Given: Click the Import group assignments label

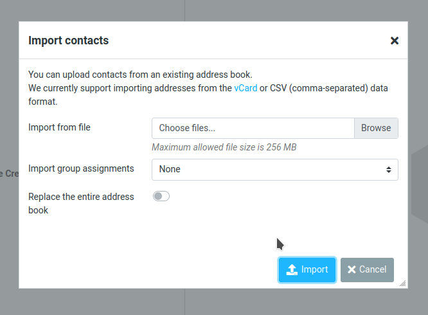Looking at the screenshot, I should (x=81, y=168).
